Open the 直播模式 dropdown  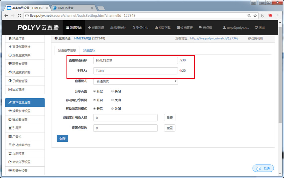pos(135,81)
